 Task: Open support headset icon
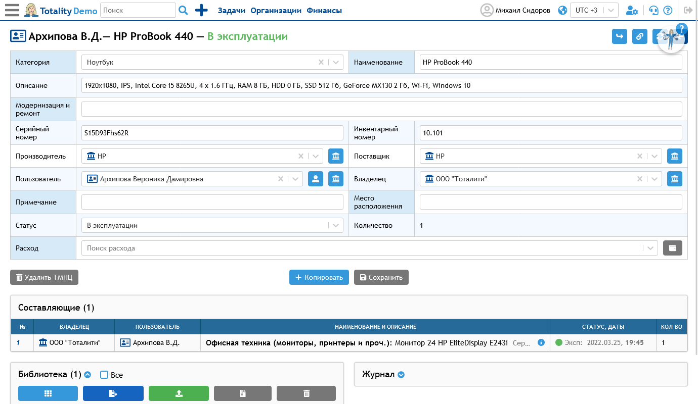pos(653,10)
